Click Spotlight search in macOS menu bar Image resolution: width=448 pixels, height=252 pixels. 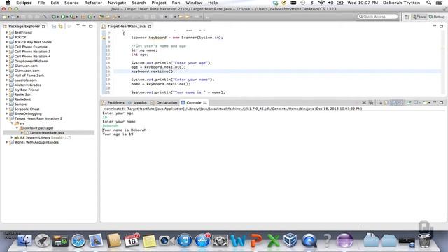pyautogui.click(x=429, y=3)
